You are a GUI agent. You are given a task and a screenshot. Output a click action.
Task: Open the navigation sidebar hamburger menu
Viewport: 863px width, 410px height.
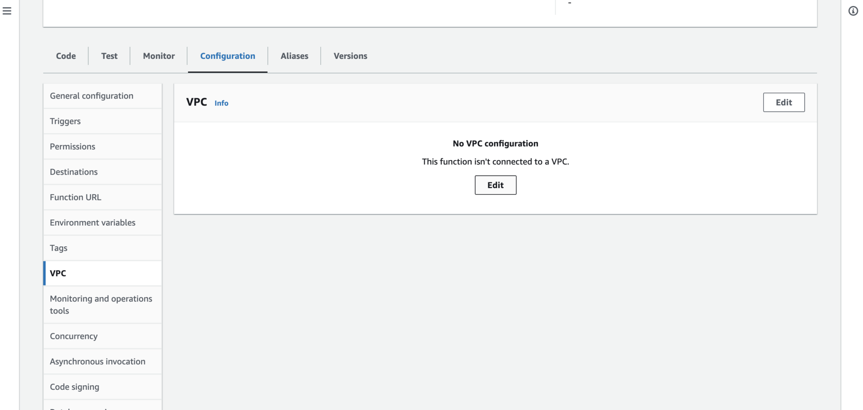7,11
